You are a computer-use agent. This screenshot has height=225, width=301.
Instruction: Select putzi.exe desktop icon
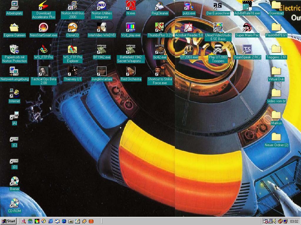(189, 8)
